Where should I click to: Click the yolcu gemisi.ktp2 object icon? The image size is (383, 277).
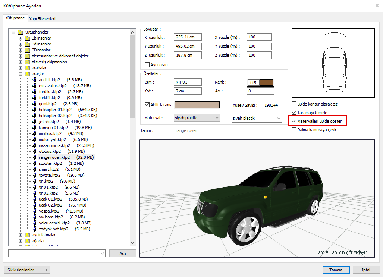pyautogui.click(x=35, y=223)
